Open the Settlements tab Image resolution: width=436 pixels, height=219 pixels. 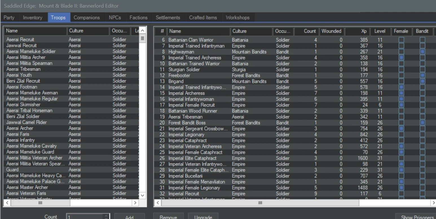168,17
